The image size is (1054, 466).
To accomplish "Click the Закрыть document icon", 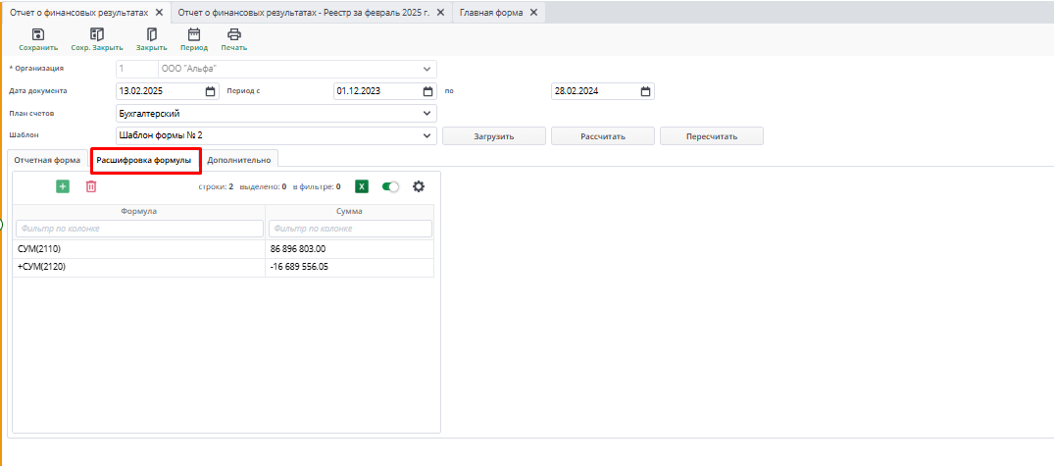I will click(151, 34).
